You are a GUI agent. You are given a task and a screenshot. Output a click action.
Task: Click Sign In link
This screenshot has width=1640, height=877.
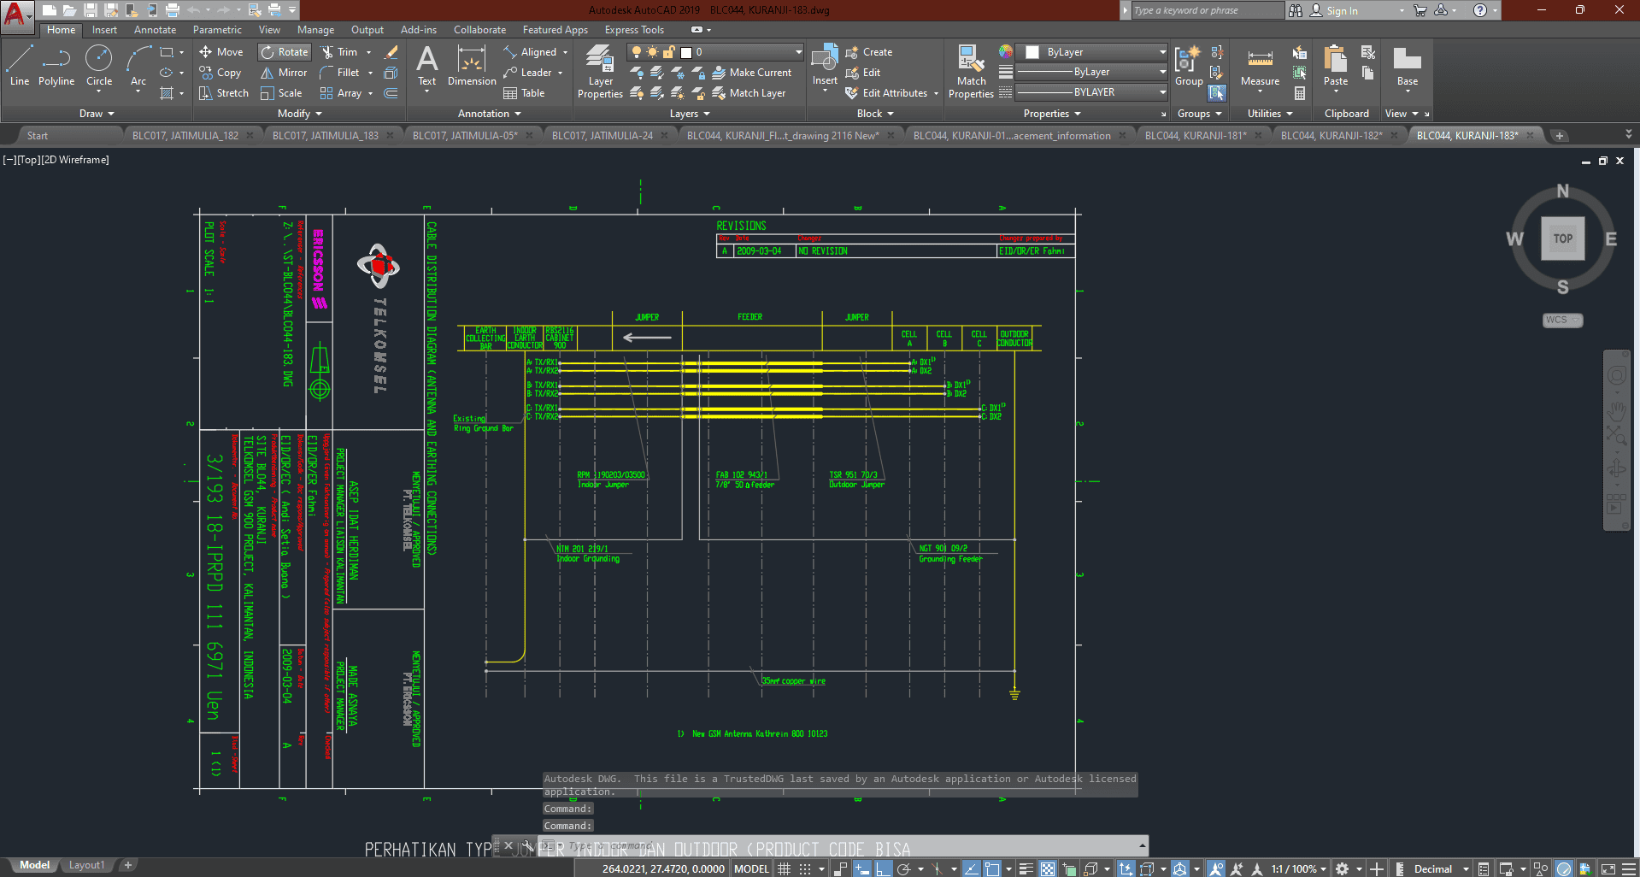[x=1341, y=10]
